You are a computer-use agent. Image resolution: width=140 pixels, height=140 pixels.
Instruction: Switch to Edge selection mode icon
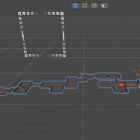pyautogui.click(x=94, y=5)
